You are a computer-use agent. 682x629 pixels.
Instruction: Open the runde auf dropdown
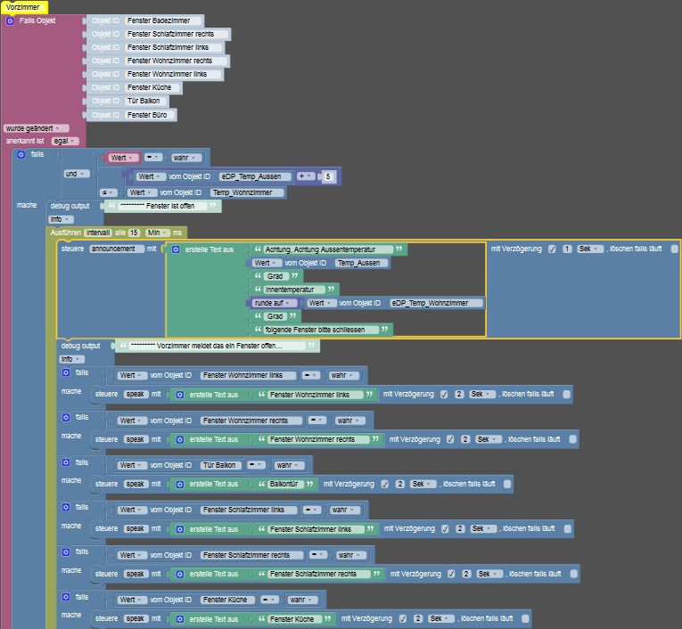coord(275,303)
